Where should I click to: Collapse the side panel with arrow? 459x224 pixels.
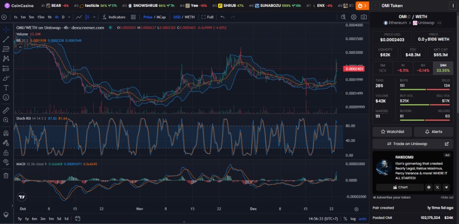coord(376,5)
